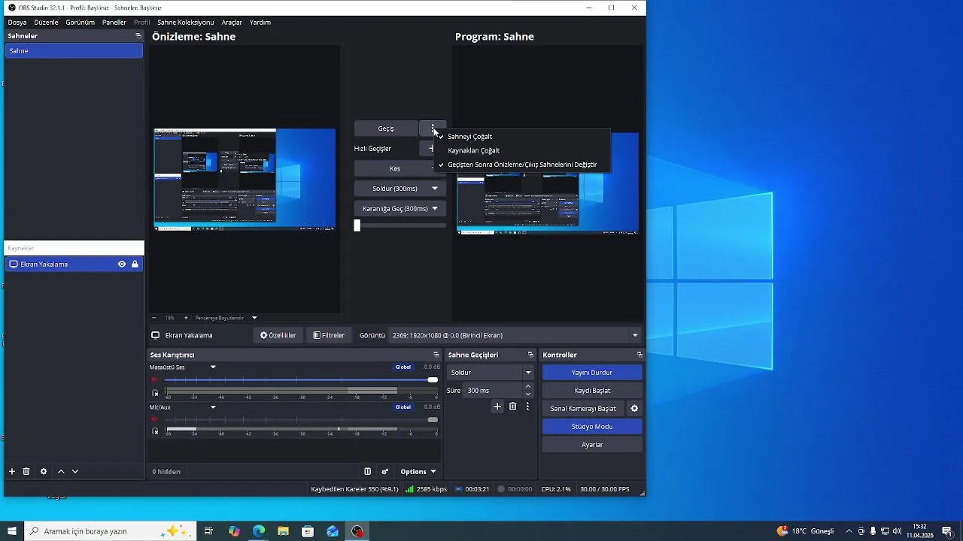Screen dimensions: 963x541
Task: Select Kaynakları Çoğalt in the popup menu
Action: pos(473,150)
